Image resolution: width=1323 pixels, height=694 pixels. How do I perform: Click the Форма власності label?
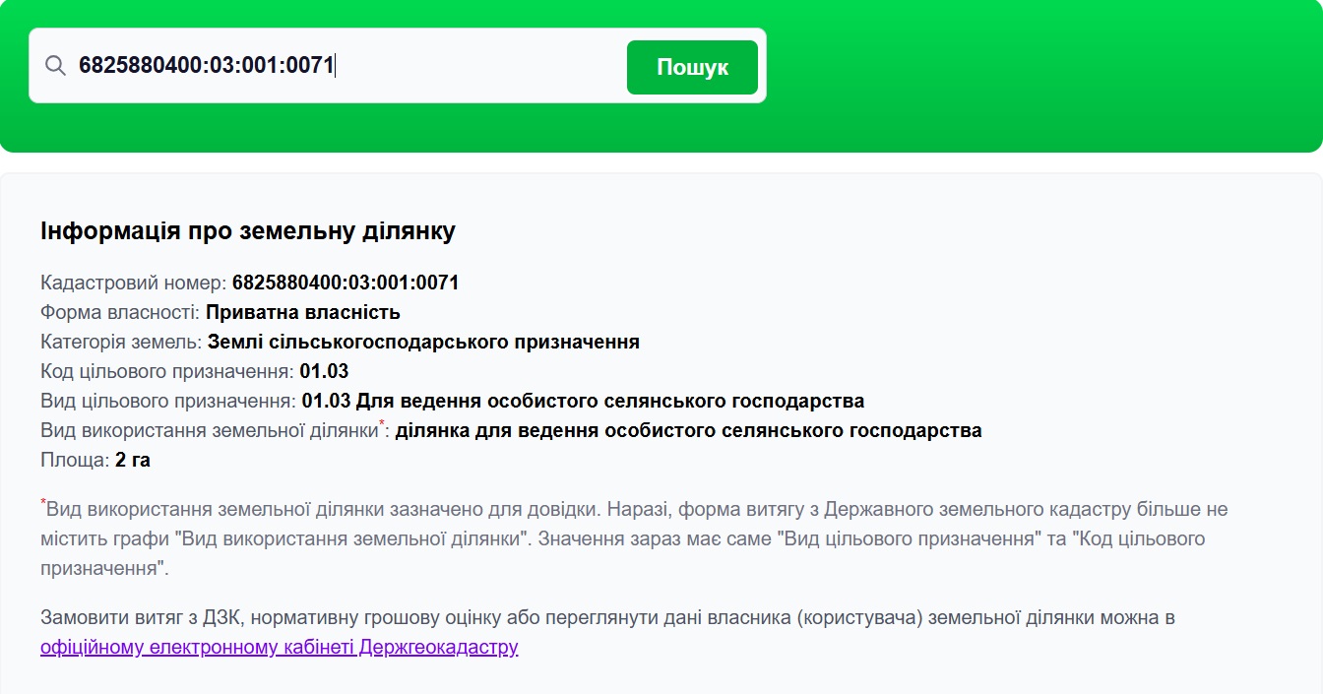point(120,313)
